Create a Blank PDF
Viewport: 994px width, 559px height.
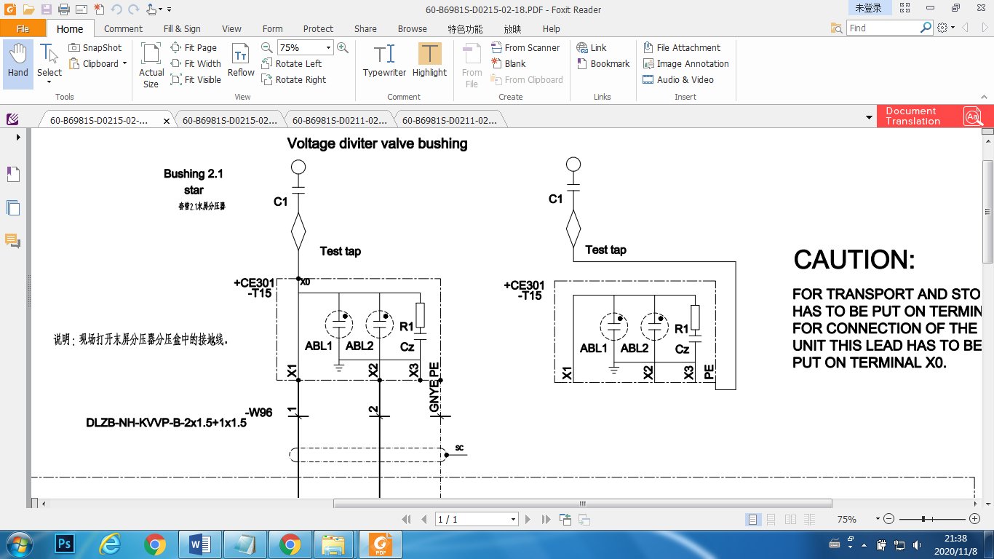click(509, 63)
